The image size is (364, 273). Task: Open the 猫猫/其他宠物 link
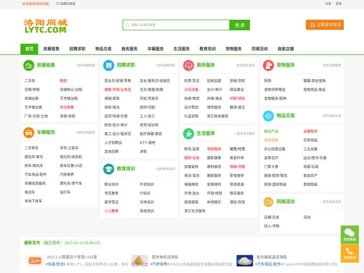point(314,81)
